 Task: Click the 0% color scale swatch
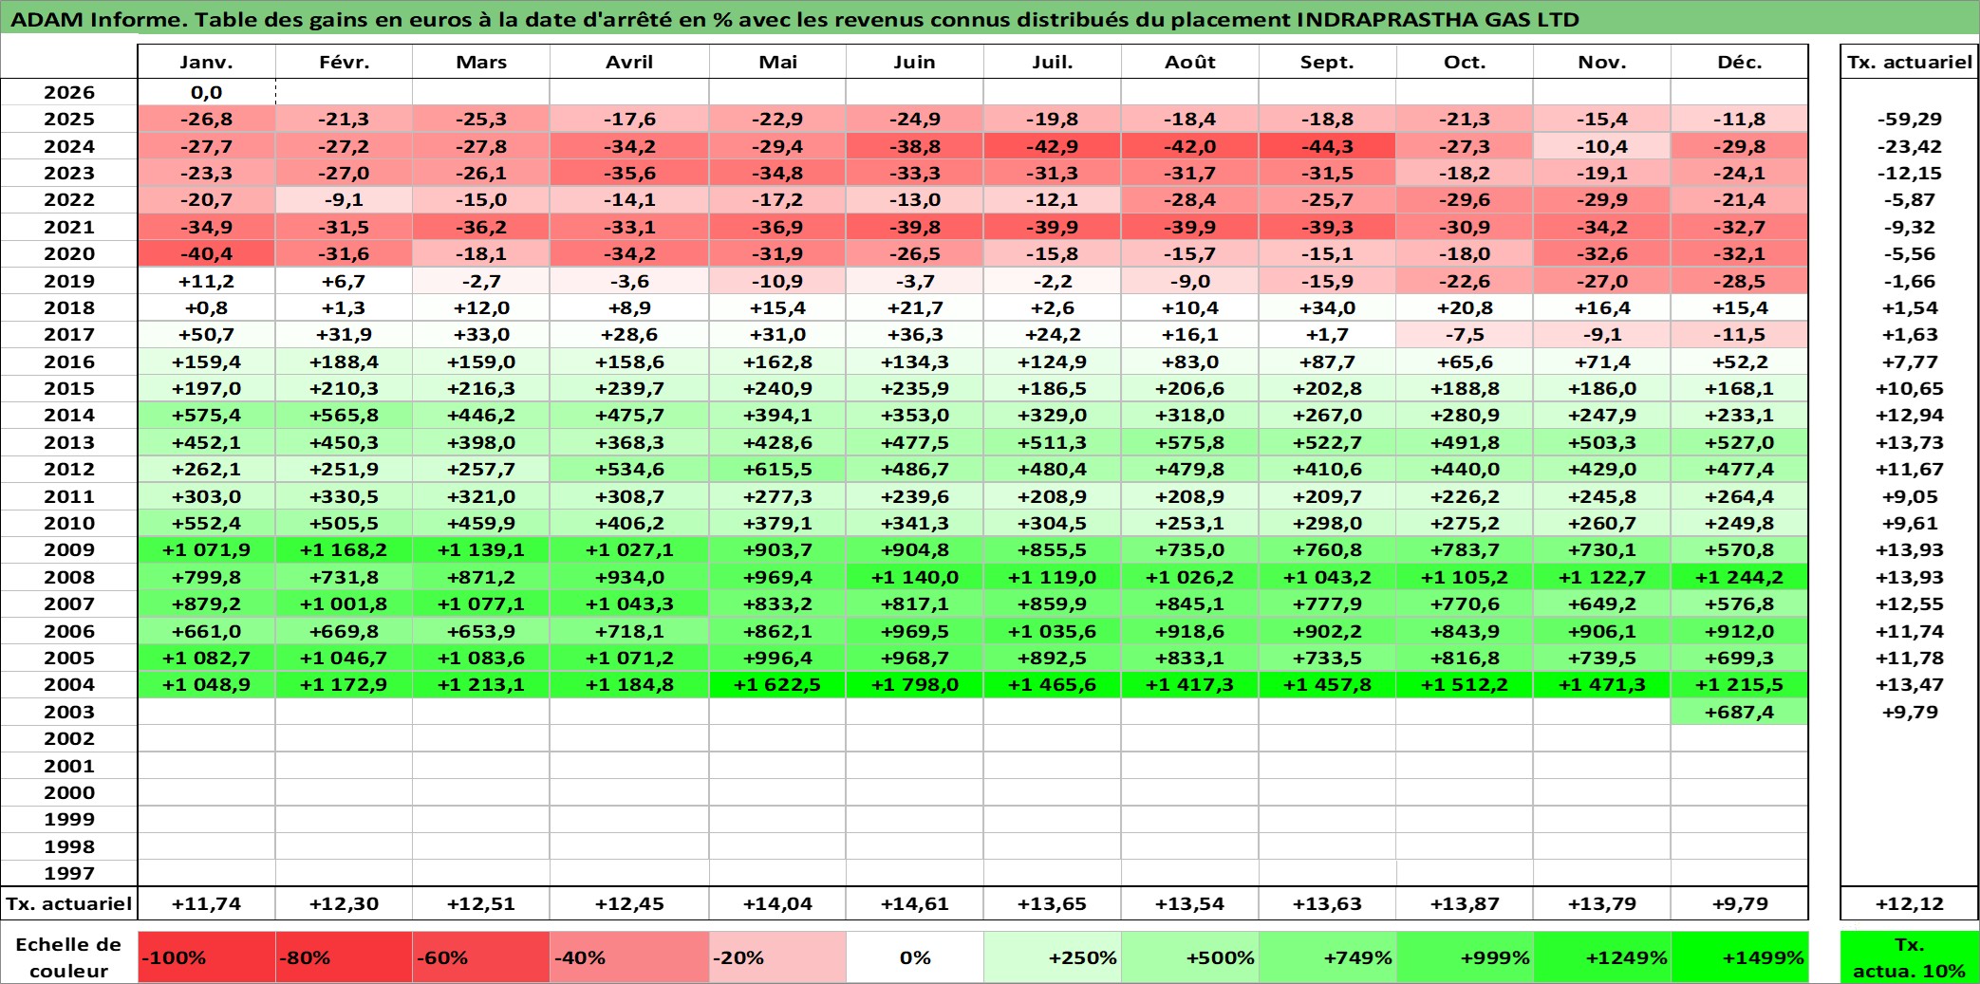915,957
